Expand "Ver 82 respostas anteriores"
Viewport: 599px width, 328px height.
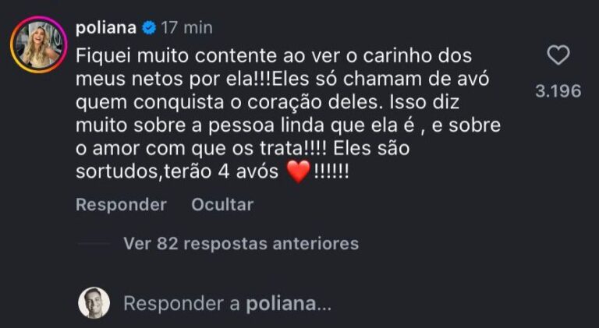tap(241, 244)
